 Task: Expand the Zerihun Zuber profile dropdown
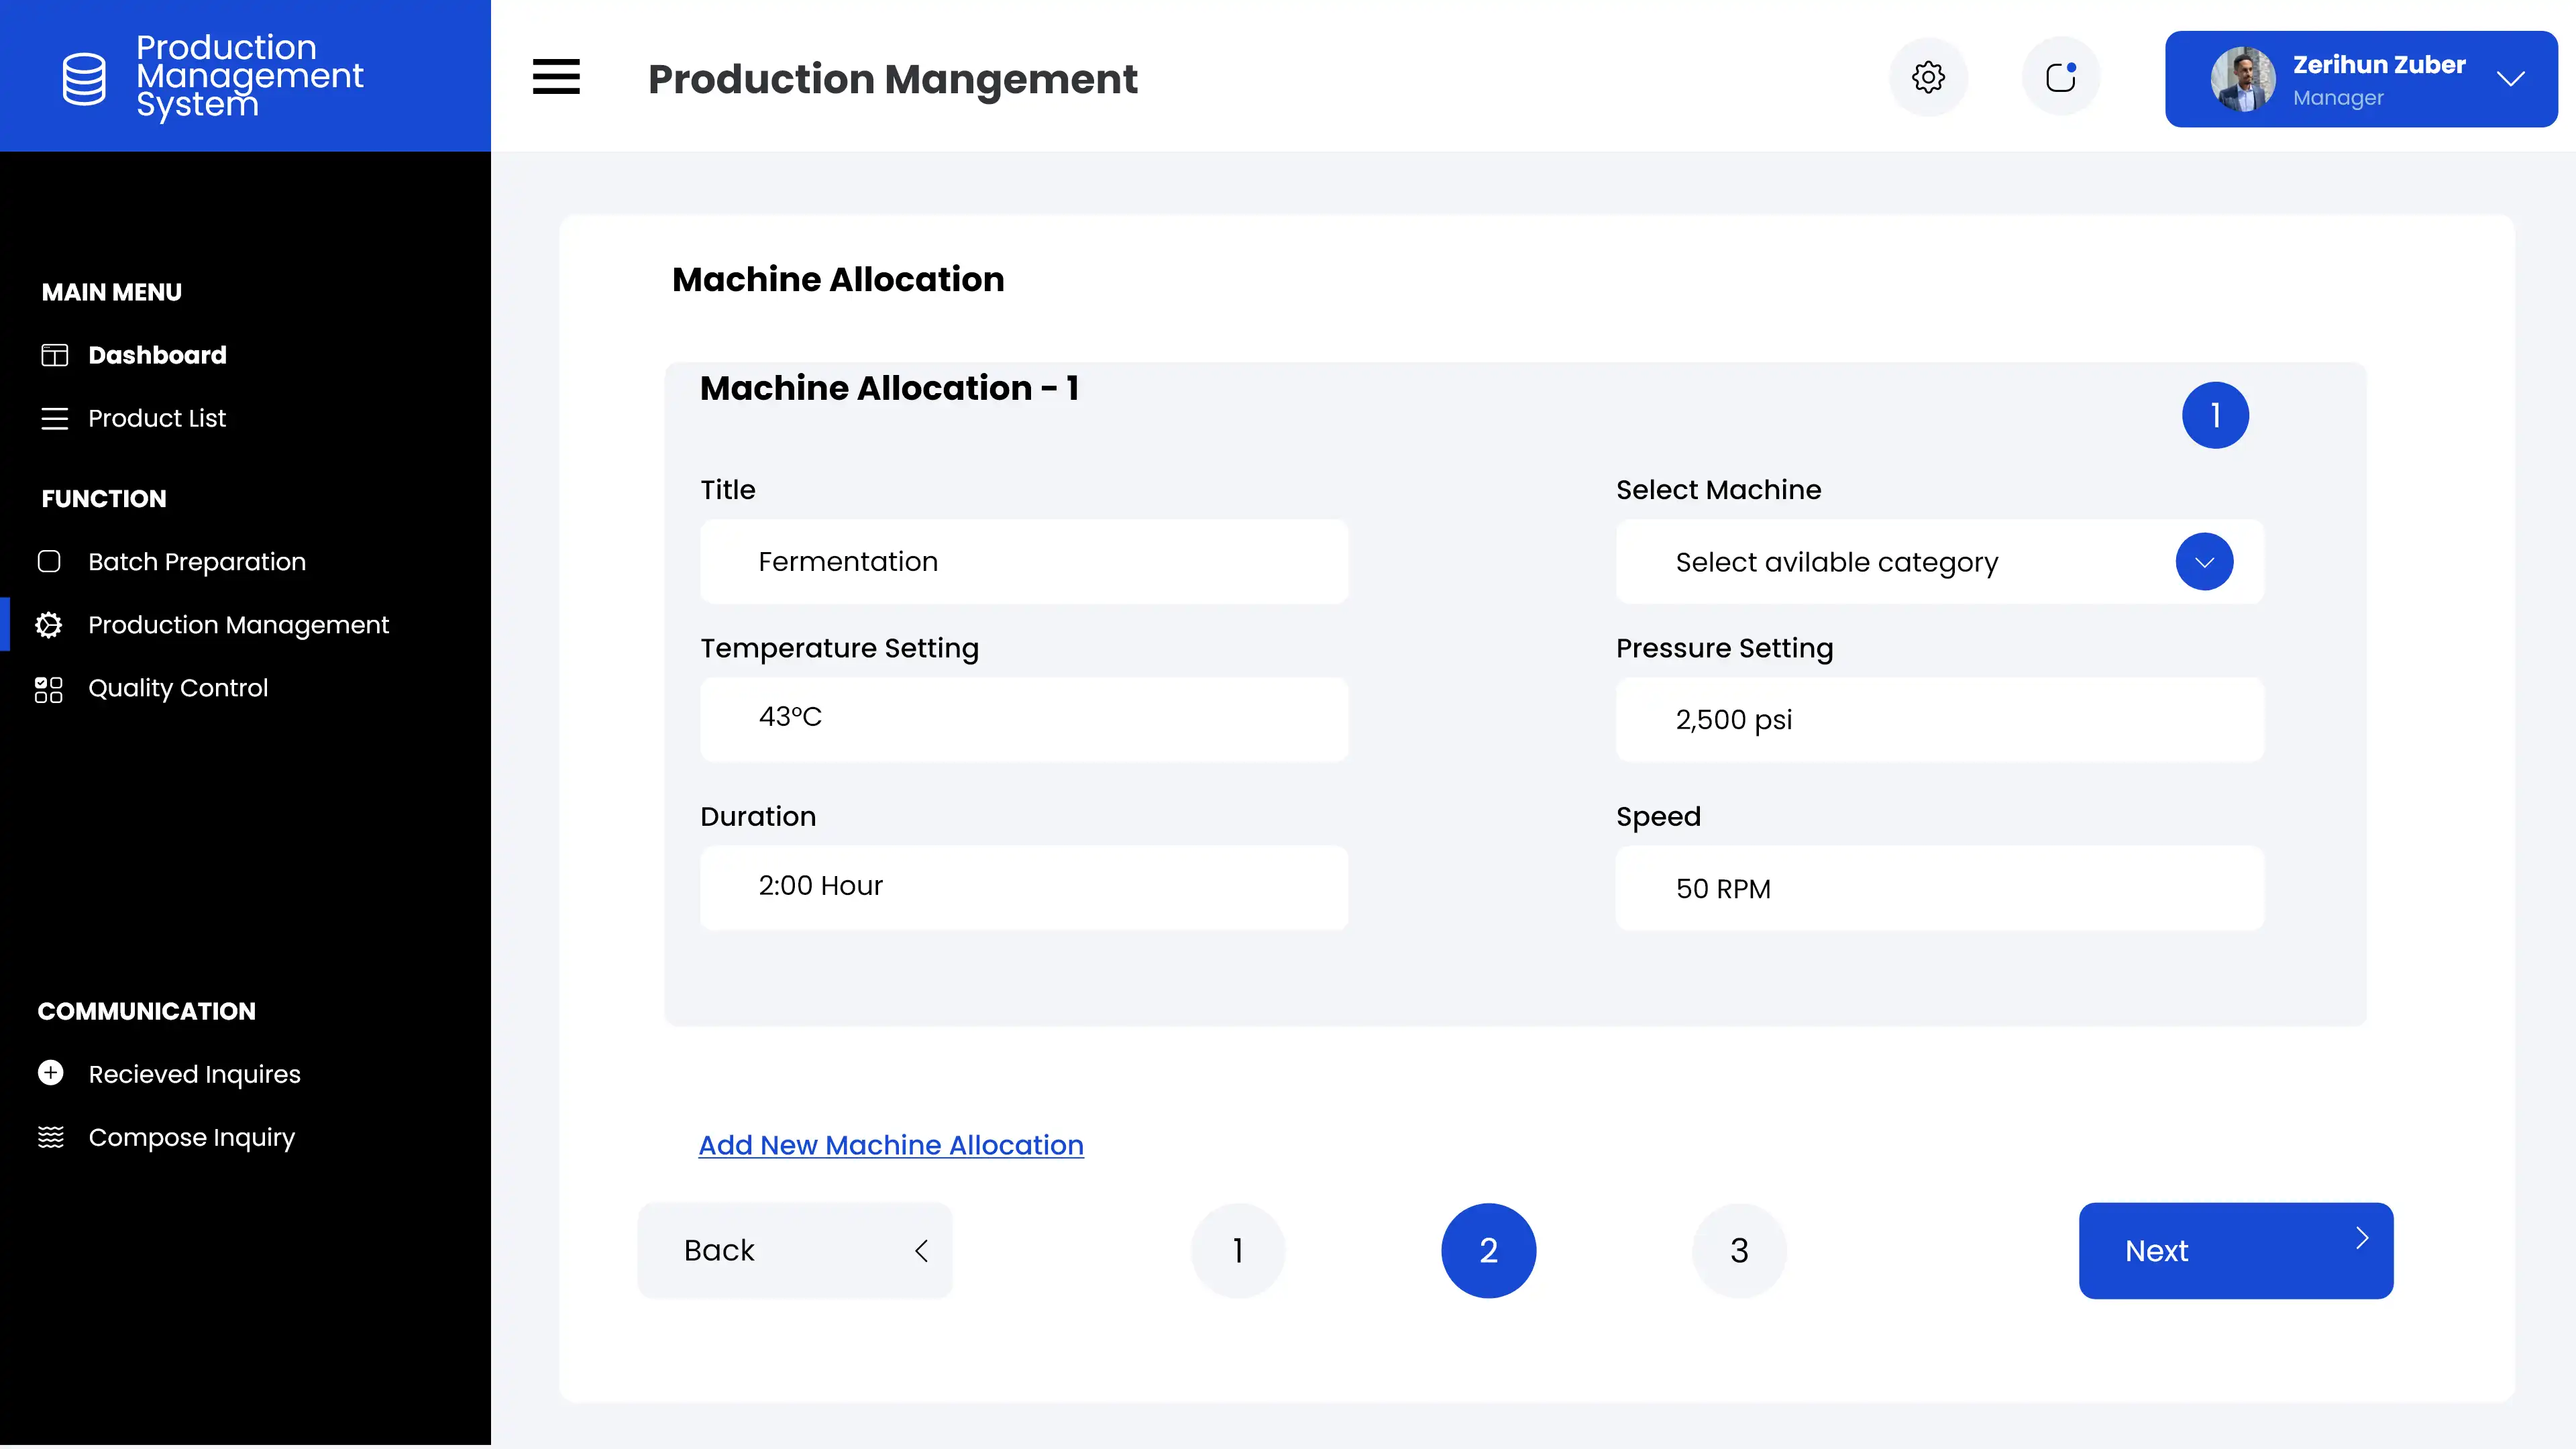coord(2511,79)
